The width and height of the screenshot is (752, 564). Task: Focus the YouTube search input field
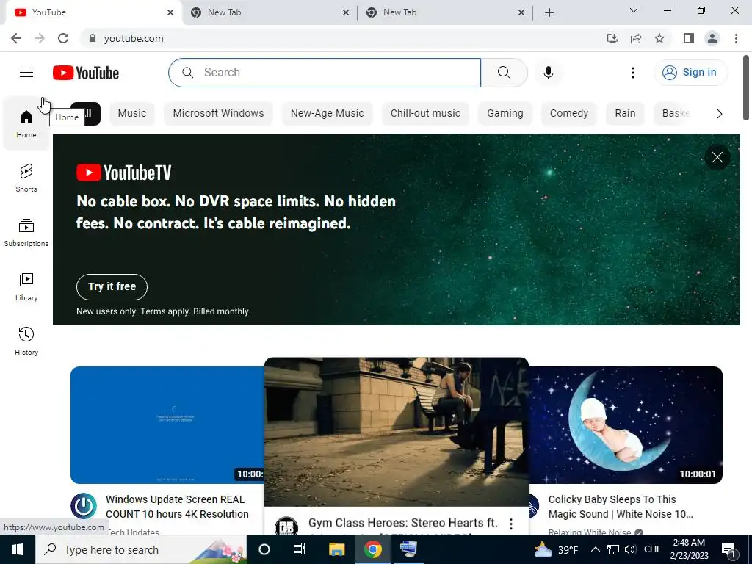click(325, 73)
